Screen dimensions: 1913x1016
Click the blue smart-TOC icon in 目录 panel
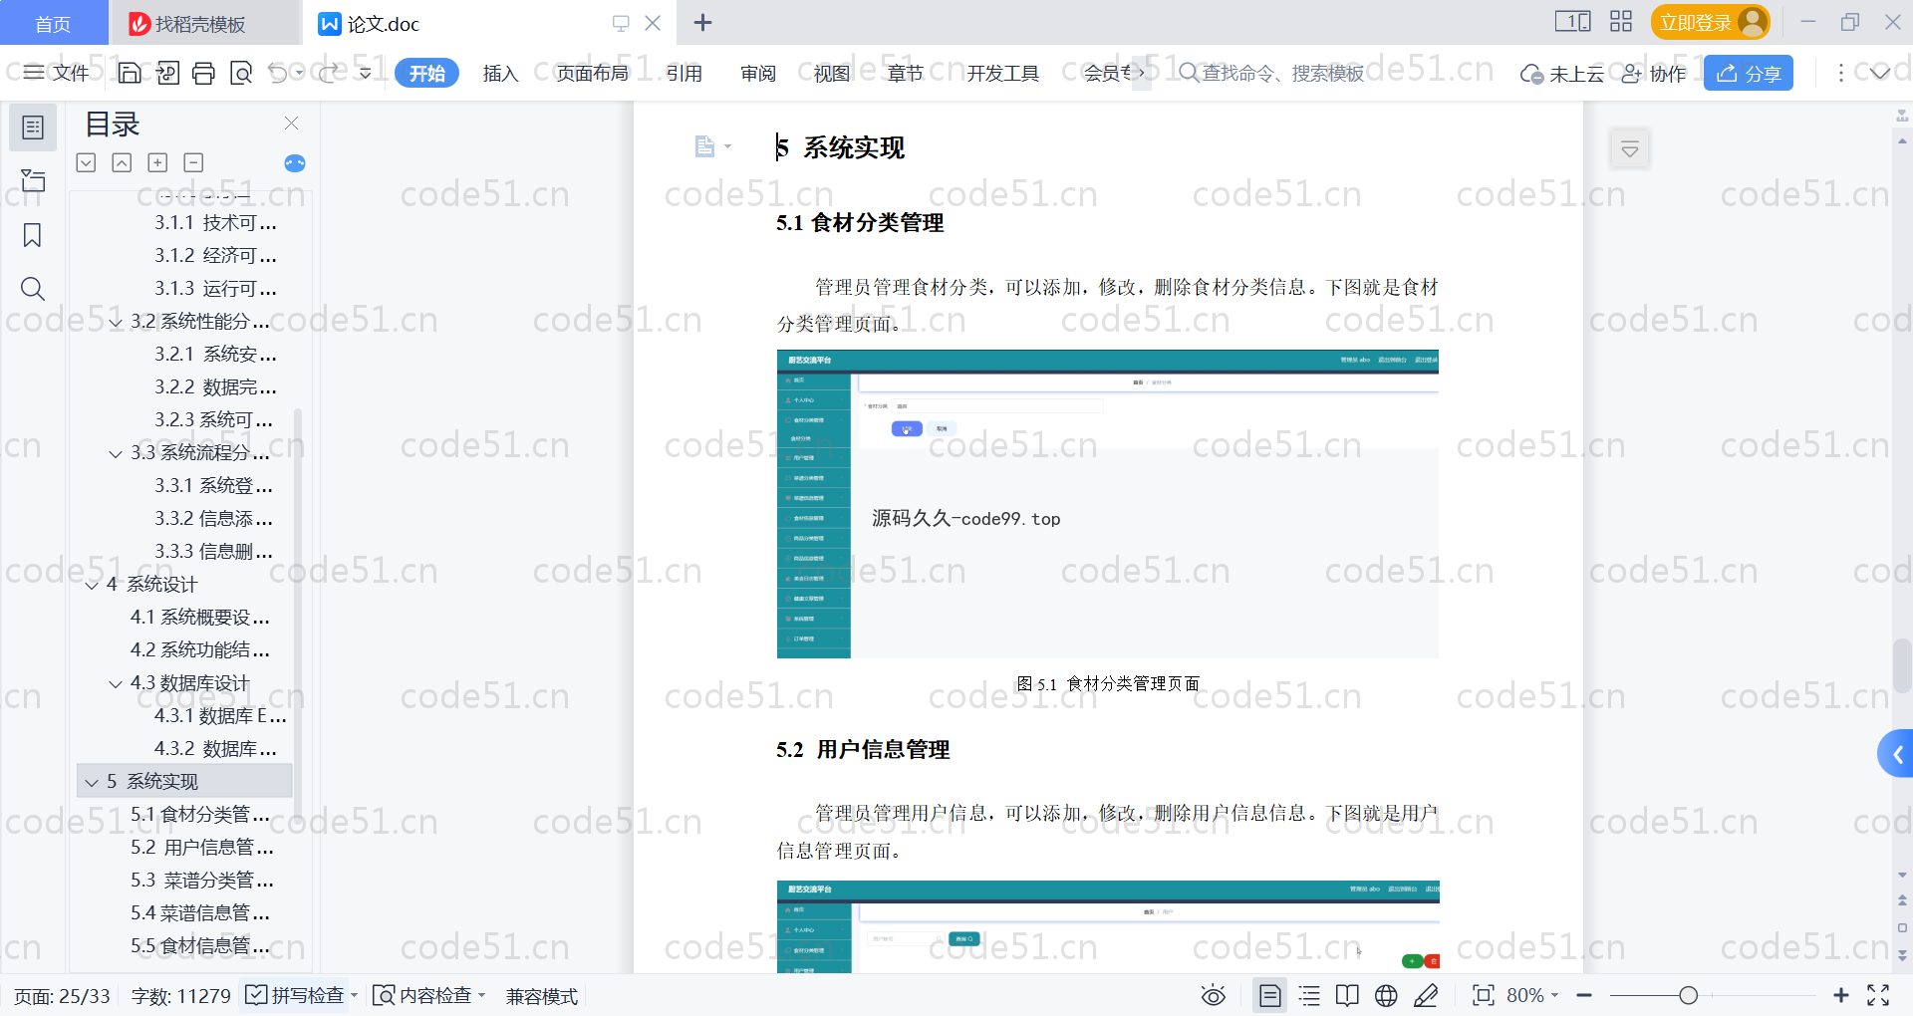point(295,163)
